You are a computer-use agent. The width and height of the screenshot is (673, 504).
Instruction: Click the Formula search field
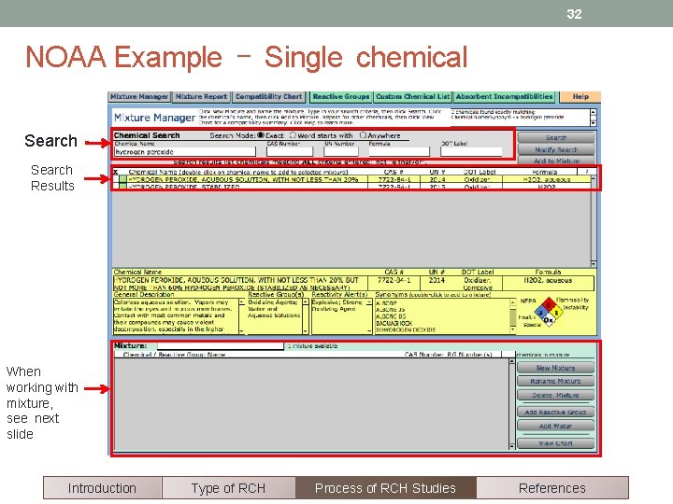pos(399,152)
